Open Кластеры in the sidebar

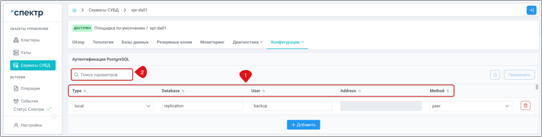click(30, 40)
